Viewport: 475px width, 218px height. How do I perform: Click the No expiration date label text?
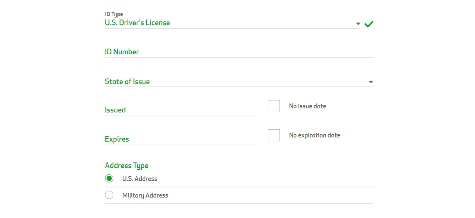(314, 135)
